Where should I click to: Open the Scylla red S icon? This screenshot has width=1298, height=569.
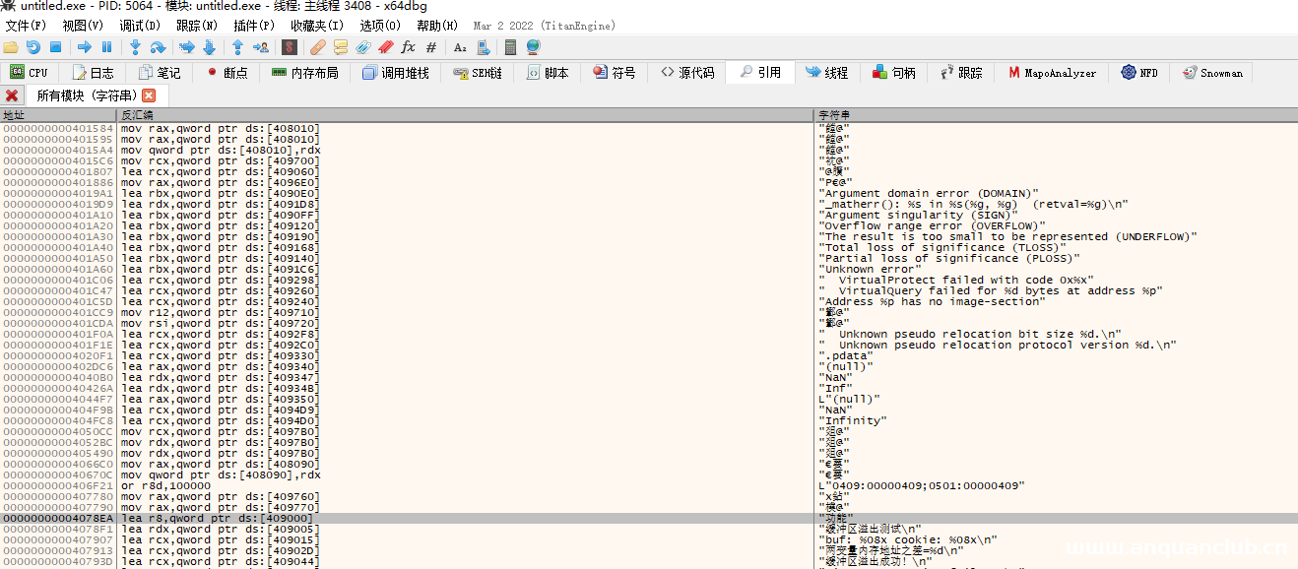pyautogui.click(x=290, y=47)
